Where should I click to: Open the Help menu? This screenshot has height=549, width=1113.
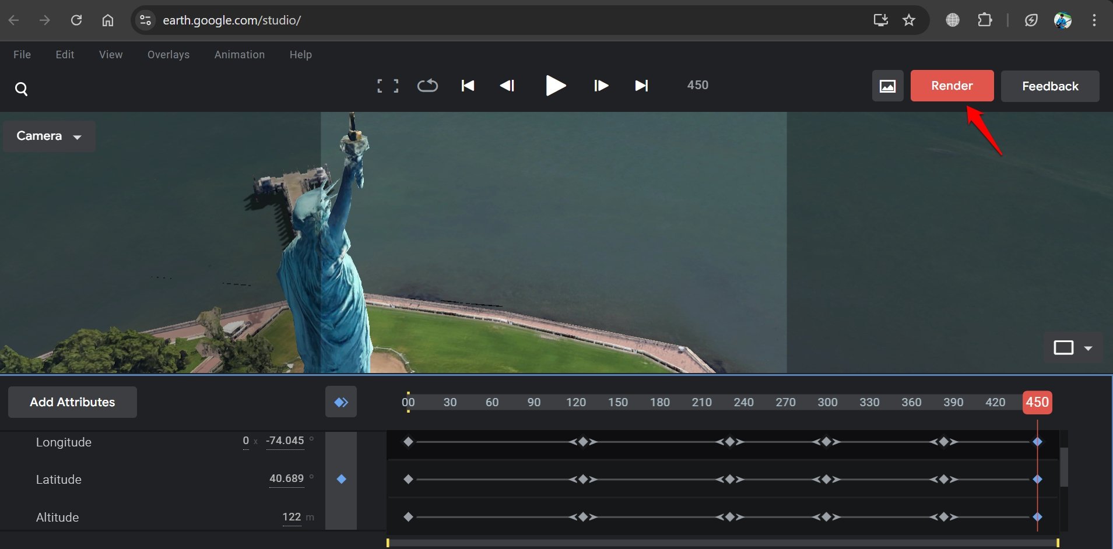(301, 54)
